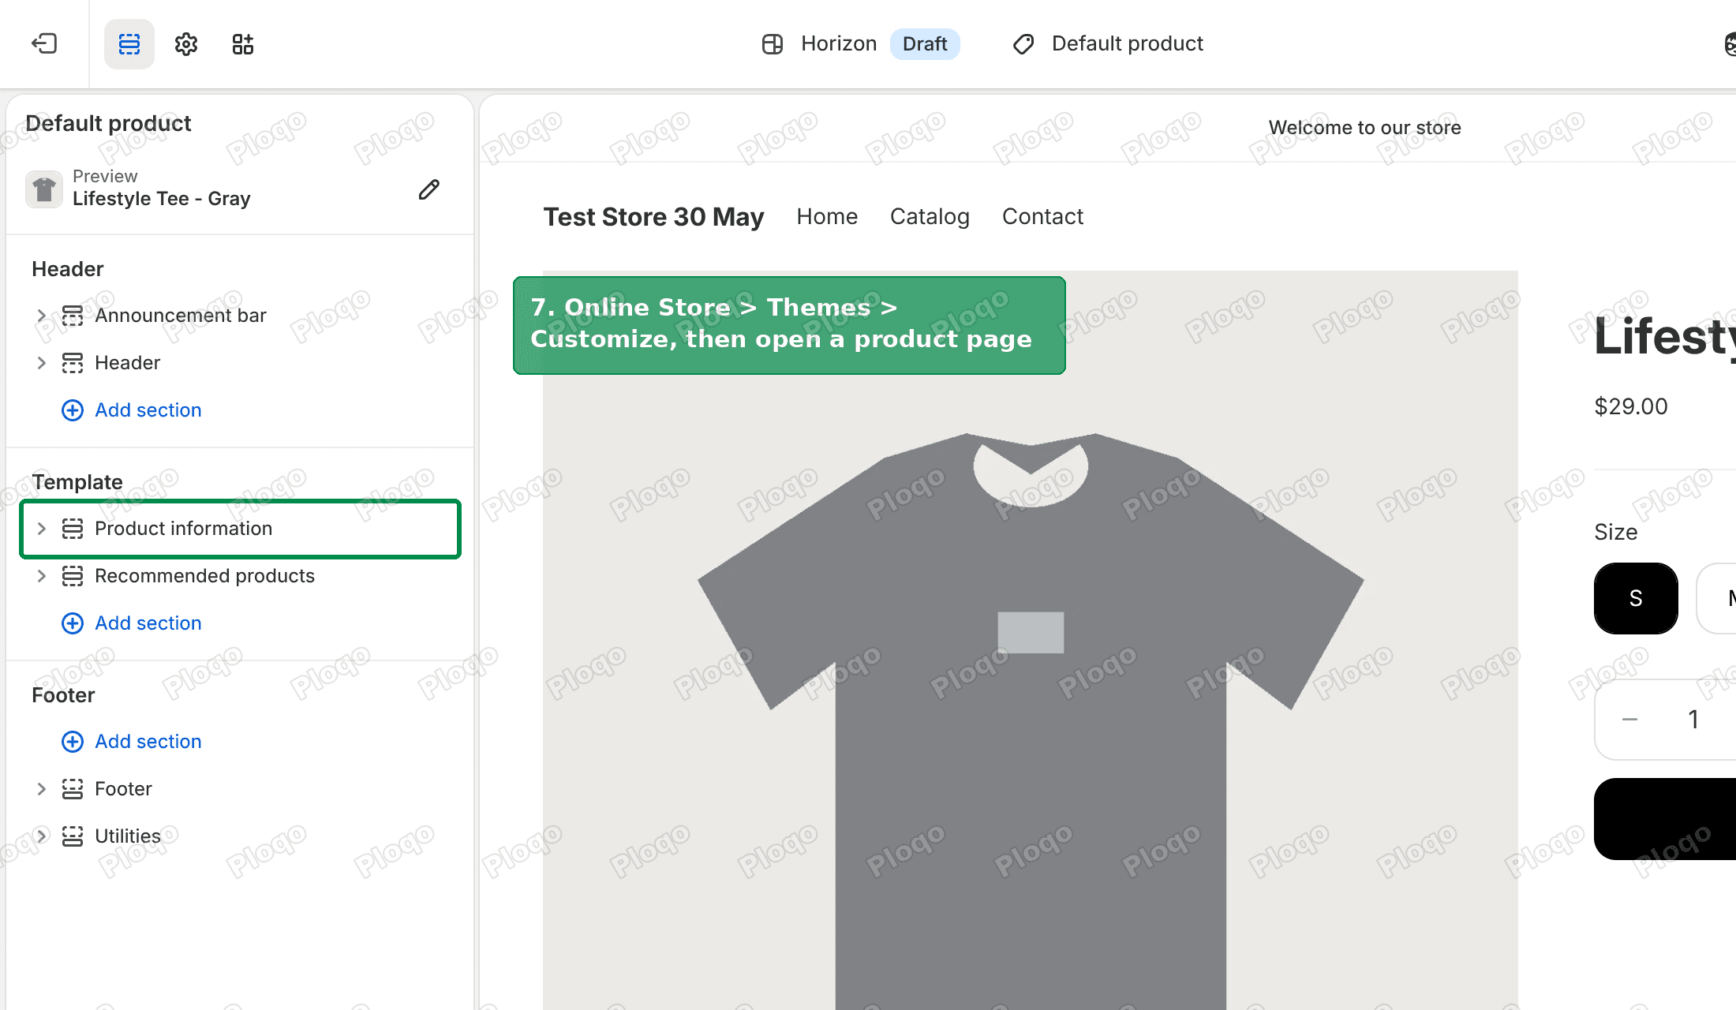Image resolution: width=1736 pixels, height=1010 pixels.
Task: Decrease quantity with minus button
Action: (x=1630, y=720)
